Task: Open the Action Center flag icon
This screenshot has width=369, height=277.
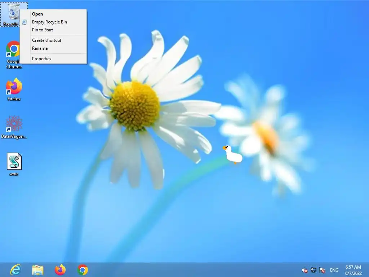Action: tap(322, 270)
